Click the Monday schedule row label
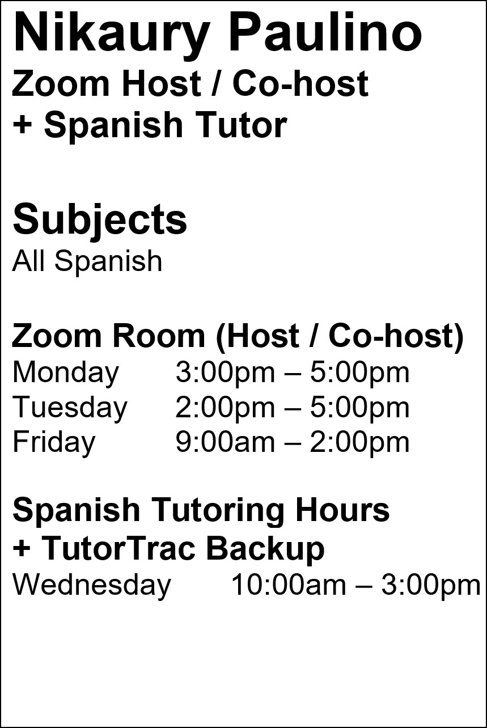 point(66,373)
